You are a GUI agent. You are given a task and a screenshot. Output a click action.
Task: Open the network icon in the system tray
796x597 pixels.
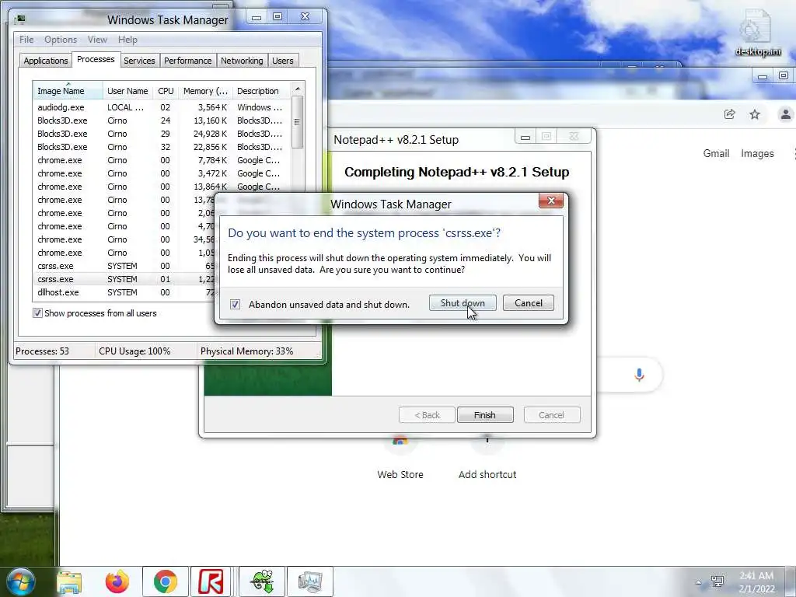click(717, 581)
